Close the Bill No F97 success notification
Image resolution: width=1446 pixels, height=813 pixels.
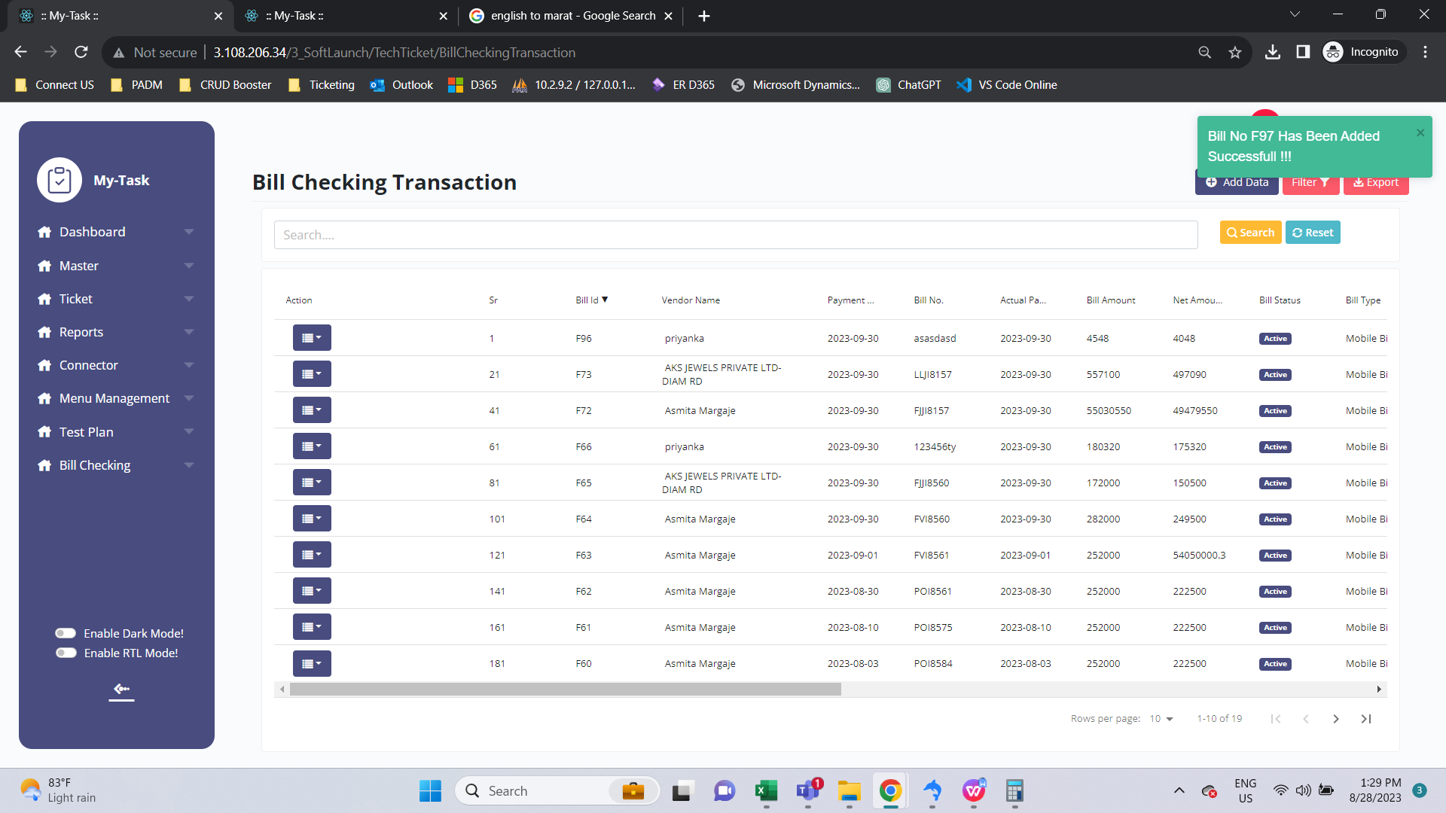[1420, 132]
